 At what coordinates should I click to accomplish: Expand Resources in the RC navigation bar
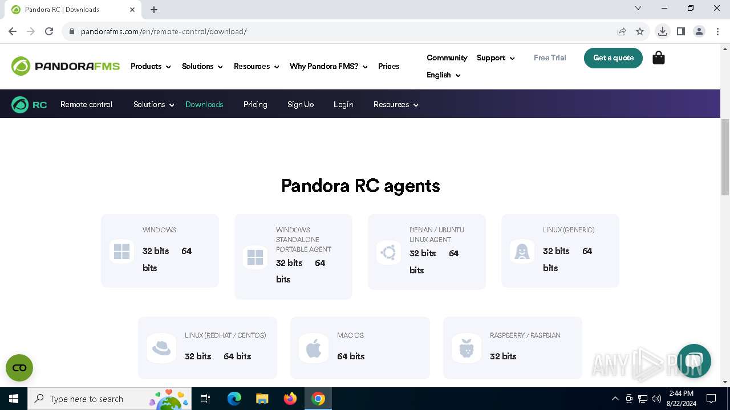point(396,105)
